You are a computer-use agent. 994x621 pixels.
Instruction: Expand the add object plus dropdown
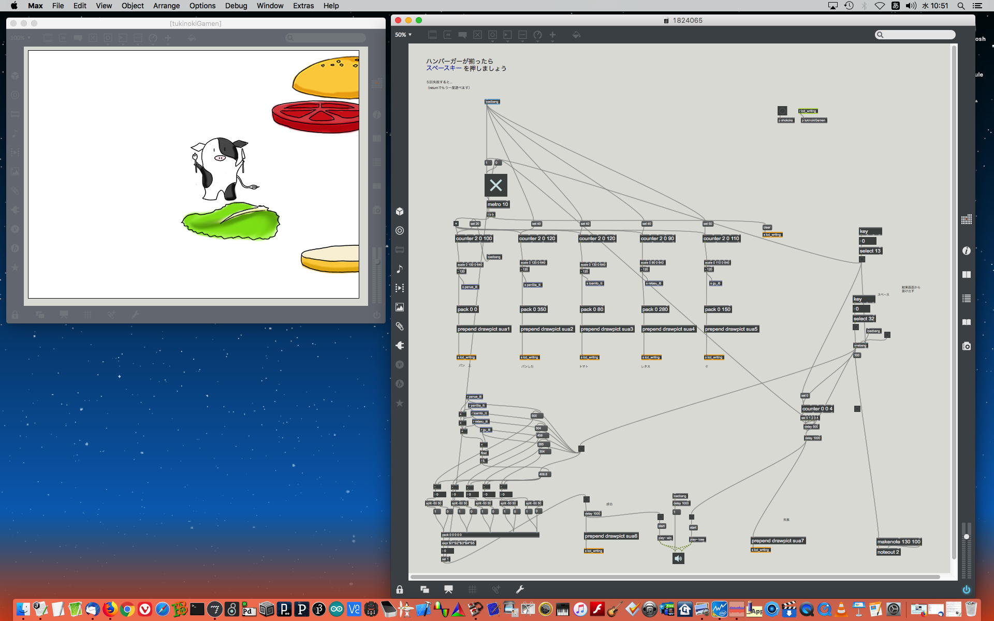[x=552, y=36]
